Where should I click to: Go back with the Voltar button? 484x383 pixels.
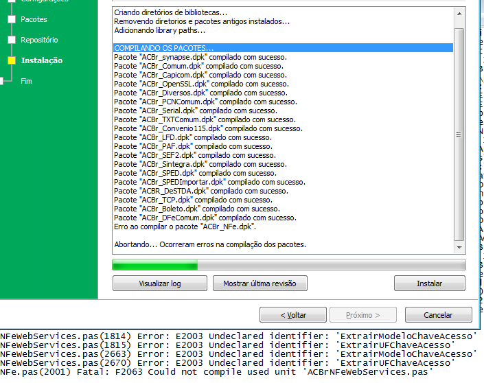click(293, 315)
